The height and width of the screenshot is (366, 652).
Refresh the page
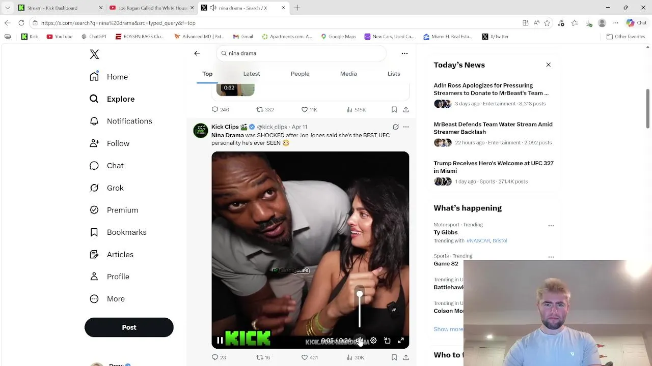pos(21,23)
